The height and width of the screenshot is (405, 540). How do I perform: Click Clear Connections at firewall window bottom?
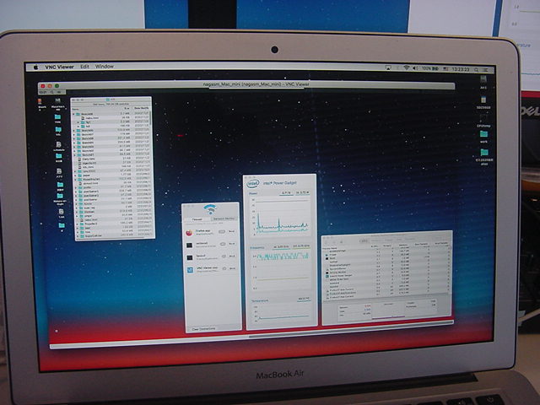click(203, 329)
